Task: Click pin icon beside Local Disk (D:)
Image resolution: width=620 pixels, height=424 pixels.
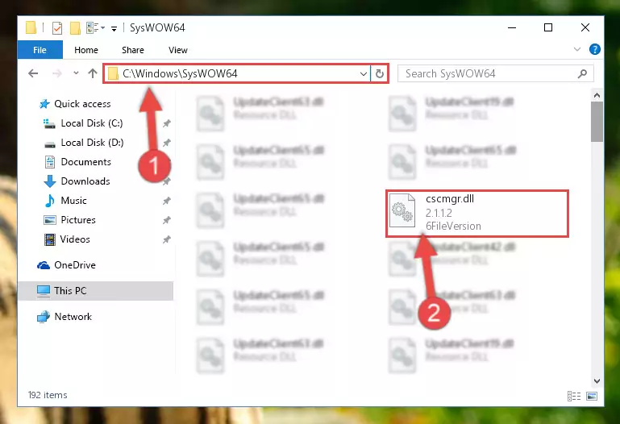Action: point(166,143)
